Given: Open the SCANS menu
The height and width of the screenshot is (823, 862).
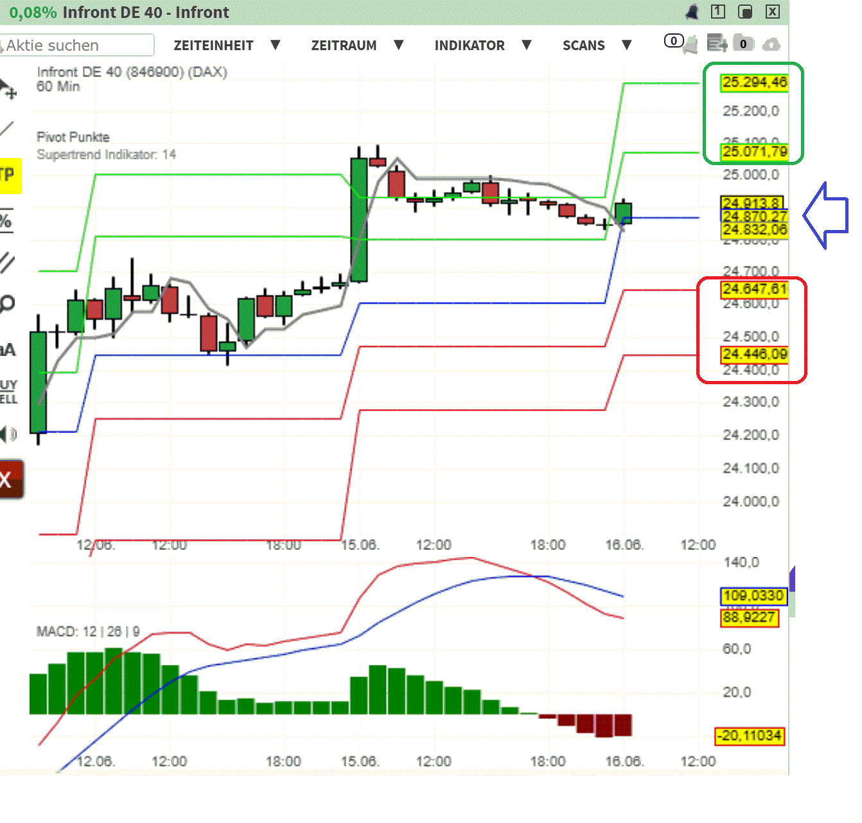Looking at the screenshot, I should (583, 46).
